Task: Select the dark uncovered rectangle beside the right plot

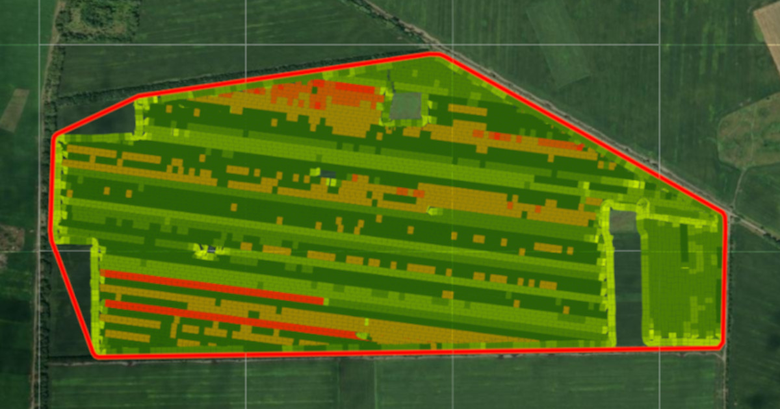Action: pyautogui.click(x=627, y=288)
